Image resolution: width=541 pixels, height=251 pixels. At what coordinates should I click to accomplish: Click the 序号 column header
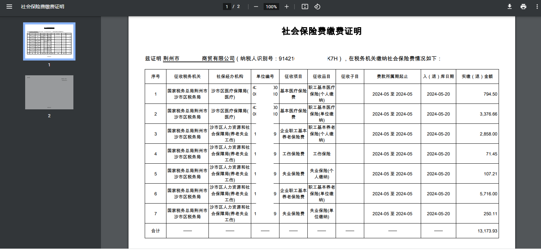pyautogui.click(x=155, y=76)
